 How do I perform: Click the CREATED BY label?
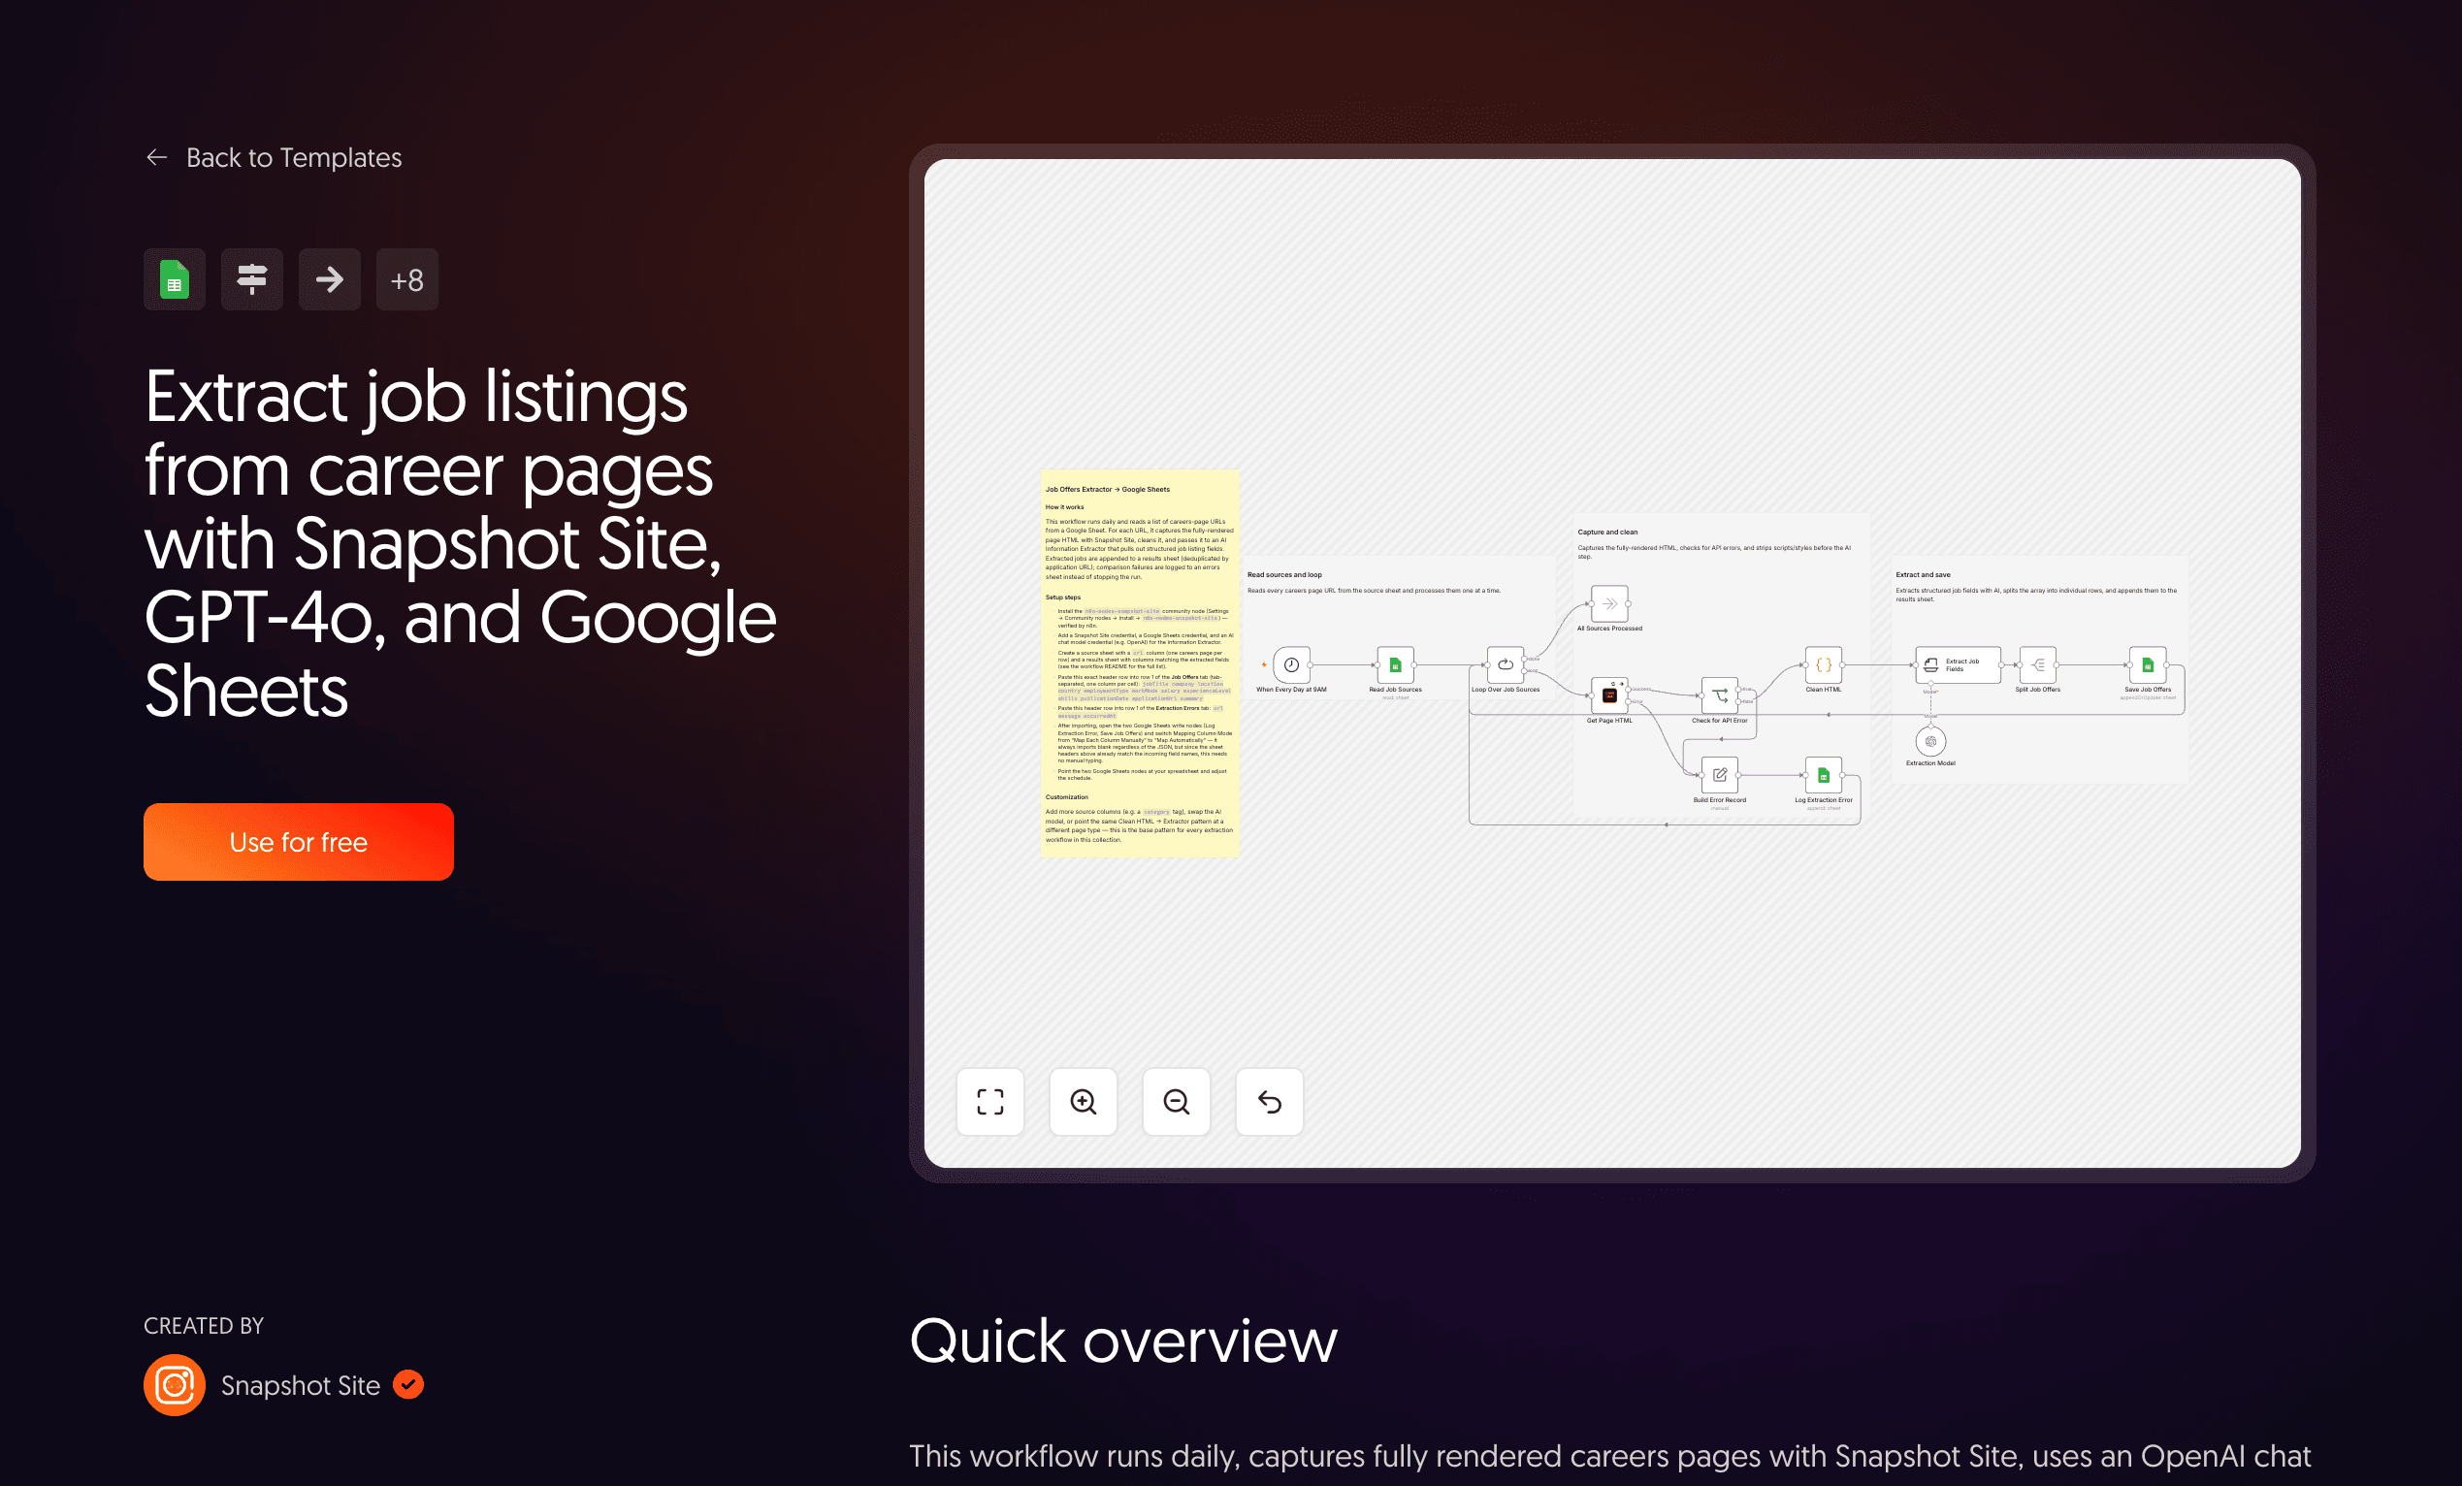[204, 1326]
